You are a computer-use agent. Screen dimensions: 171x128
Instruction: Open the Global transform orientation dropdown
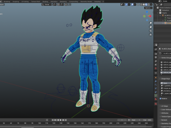click(x=47, y=5)
